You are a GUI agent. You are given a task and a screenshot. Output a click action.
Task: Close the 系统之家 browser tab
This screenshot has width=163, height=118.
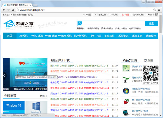tap(30, 5)
